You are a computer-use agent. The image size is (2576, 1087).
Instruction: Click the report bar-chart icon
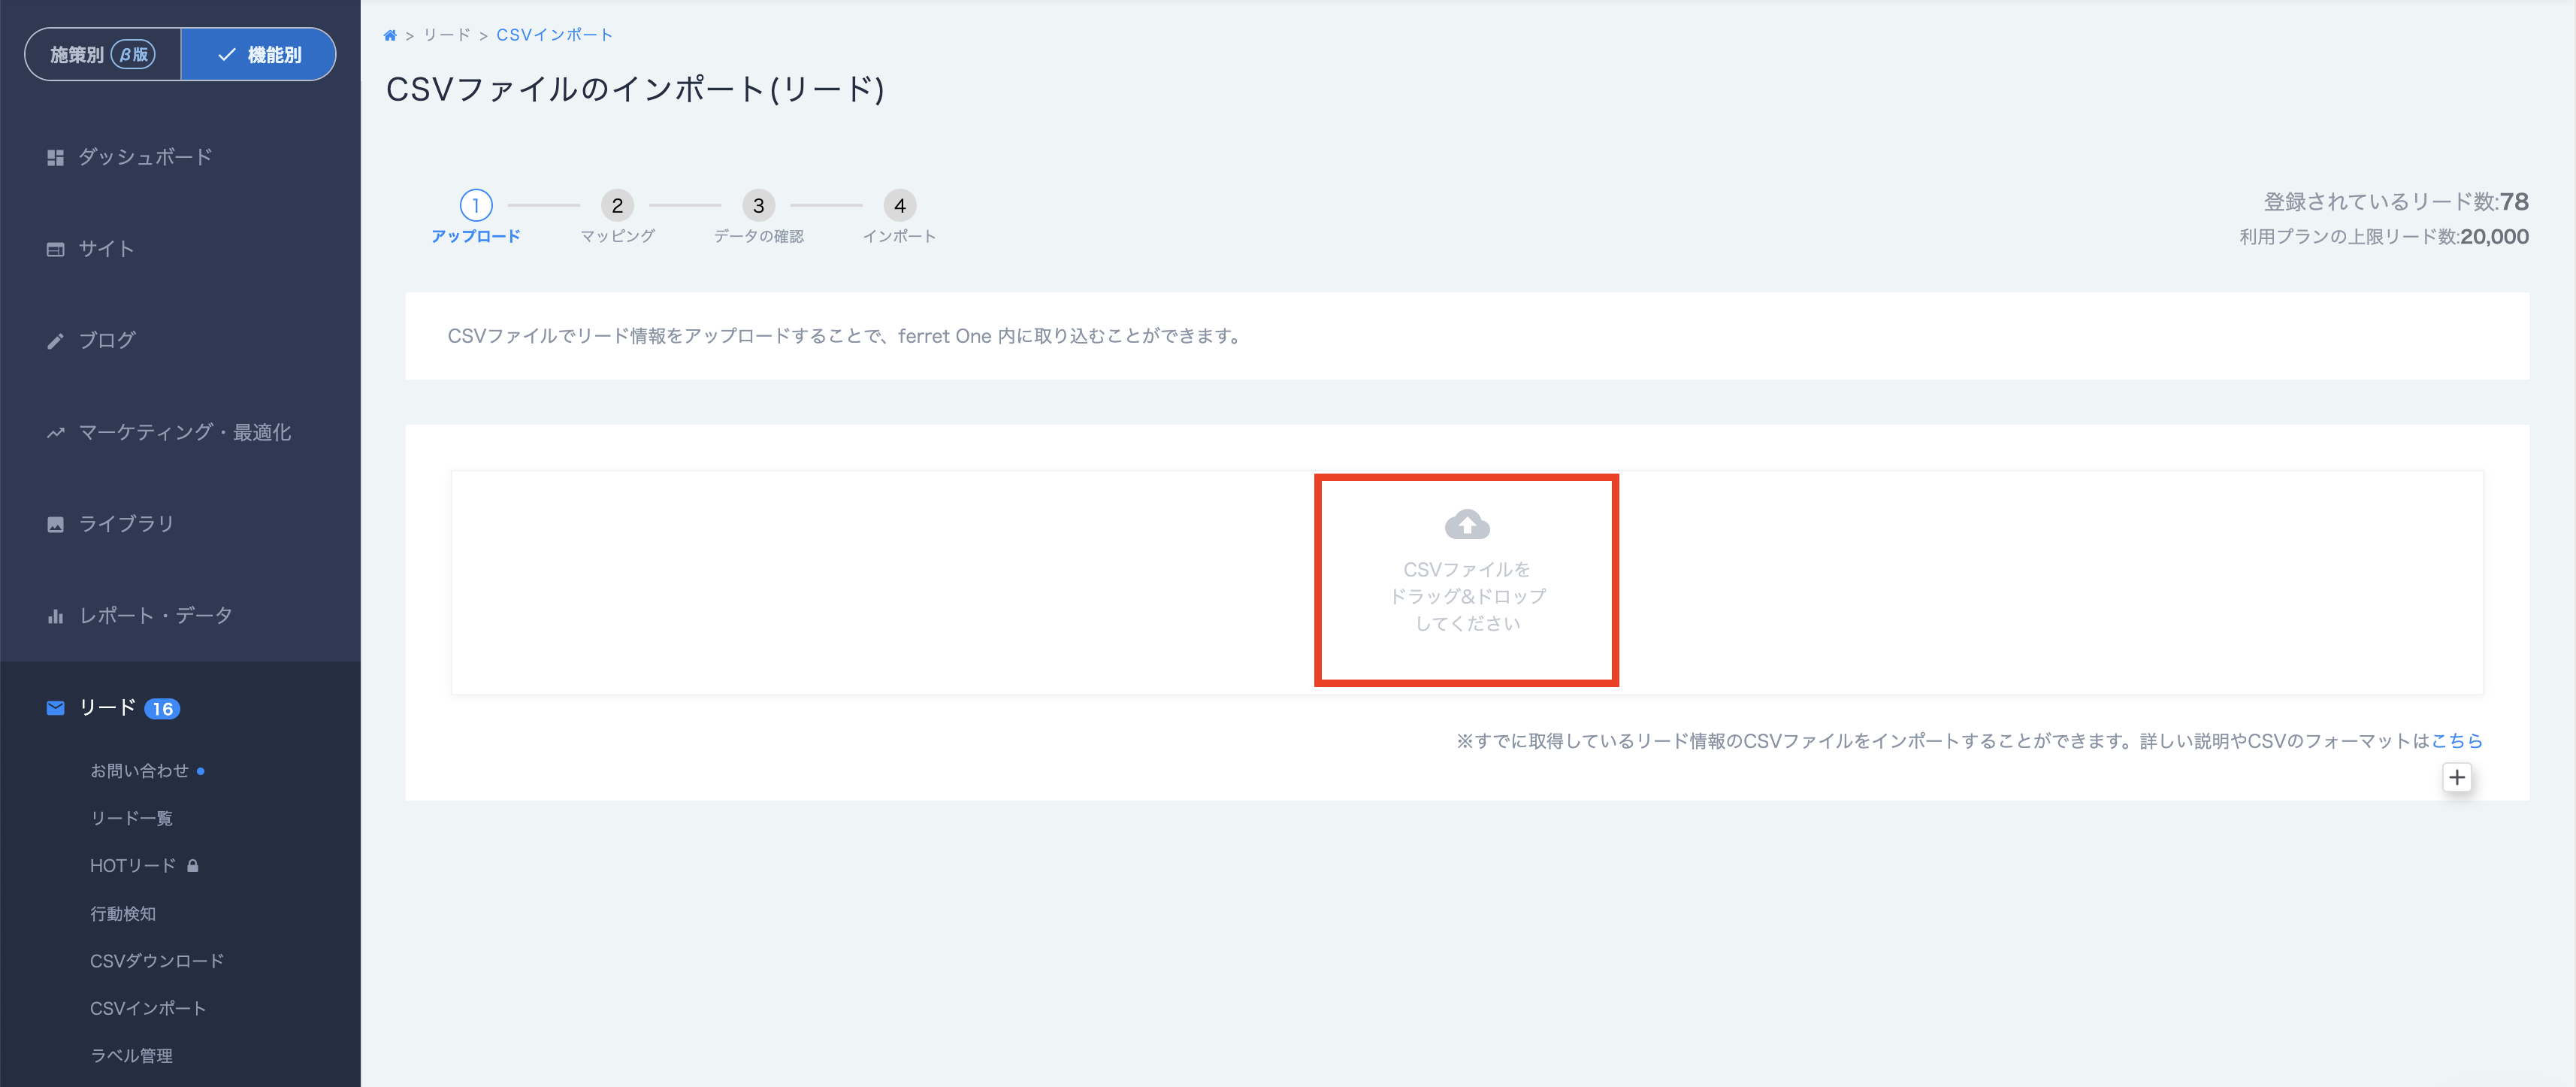(56, 616)
